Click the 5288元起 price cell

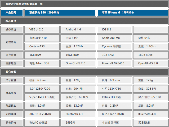pos(151,123)
